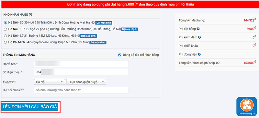Click Tổng tiền/chưa có phí ship TQ label

[199, 63]
